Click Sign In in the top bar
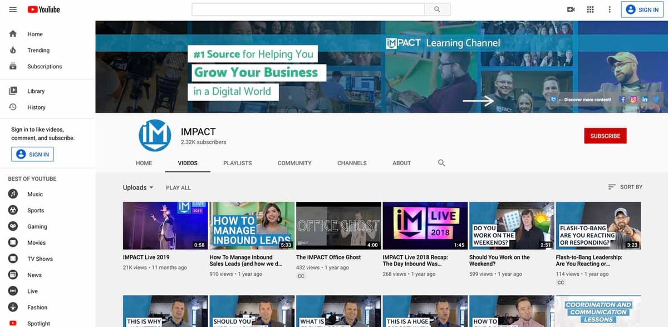668x327 pixels. 642,9
